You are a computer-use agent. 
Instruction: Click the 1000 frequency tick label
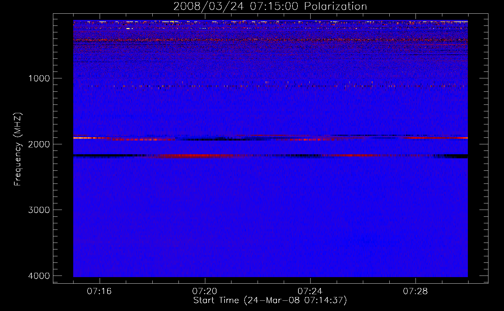(x=39, y=78)
